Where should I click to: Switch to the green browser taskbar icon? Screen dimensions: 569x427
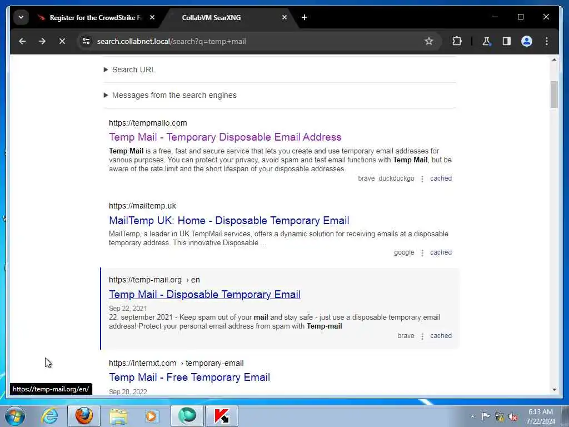click(x=187, y=416)
